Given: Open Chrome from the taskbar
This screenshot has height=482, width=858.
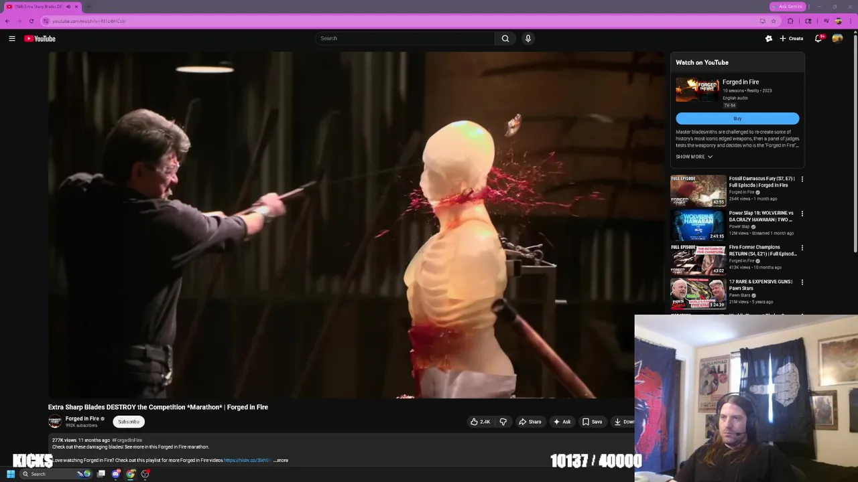Looking at the screenshot, I should point(131,474).
